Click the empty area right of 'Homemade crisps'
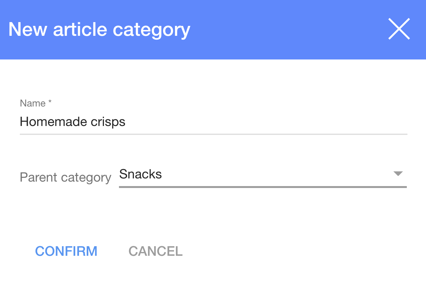Viewport: 426px width, 282px height. tap(265, 122)
